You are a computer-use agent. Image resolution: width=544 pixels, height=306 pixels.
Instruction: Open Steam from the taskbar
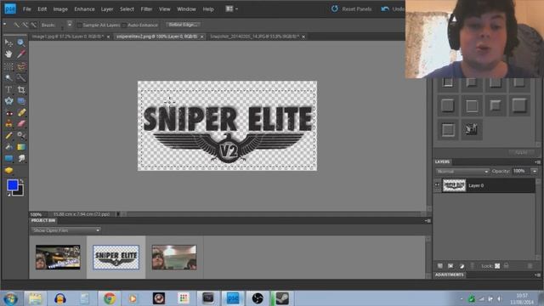point(281,298)
